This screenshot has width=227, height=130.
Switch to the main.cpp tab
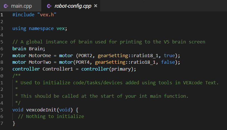pyautogui.click(x=21, y=6)
